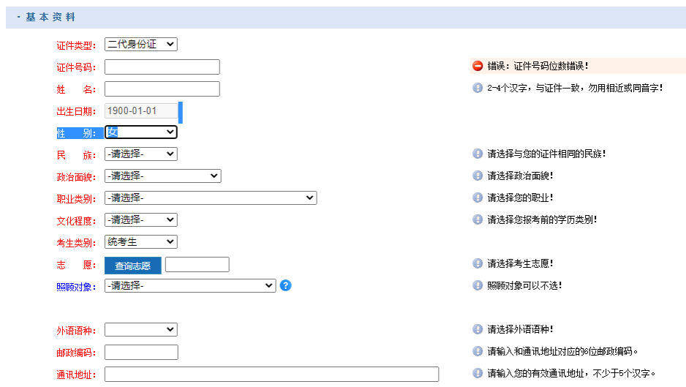Open the 职业类别 dropdown list
The height and width of the screenshot is (387, 686).
tap(210, 198)
